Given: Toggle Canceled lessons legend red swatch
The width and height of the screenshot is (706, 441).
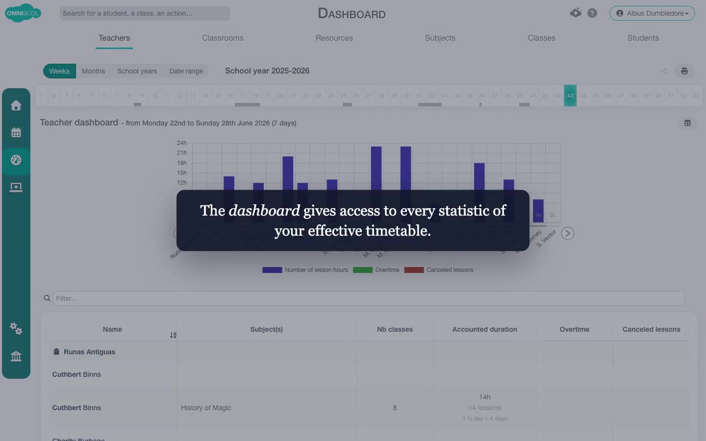Looking at the screenshot, I should click(414, 270).
